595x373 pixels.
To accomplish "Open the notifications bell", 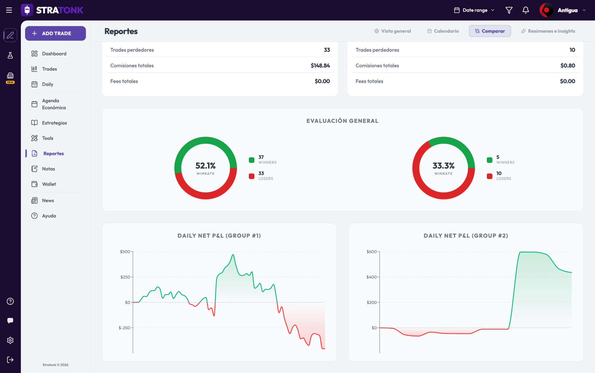I will tap(526, 10).
